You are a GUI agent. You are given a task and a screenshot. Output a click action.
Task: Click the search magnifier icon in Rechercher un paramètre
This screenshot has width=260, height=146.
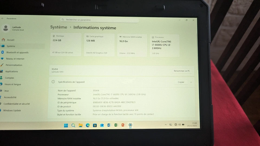(x=63, y=19)
